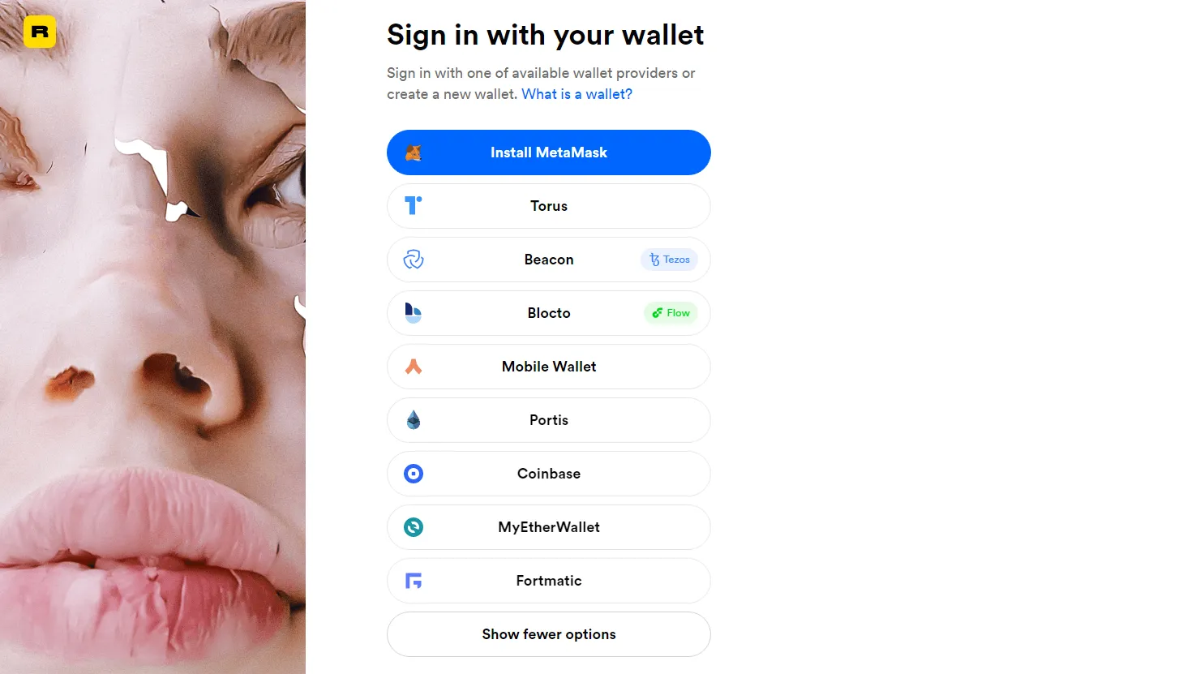Click the face artwork image
1183x674 pixels.
click(152, 337)
